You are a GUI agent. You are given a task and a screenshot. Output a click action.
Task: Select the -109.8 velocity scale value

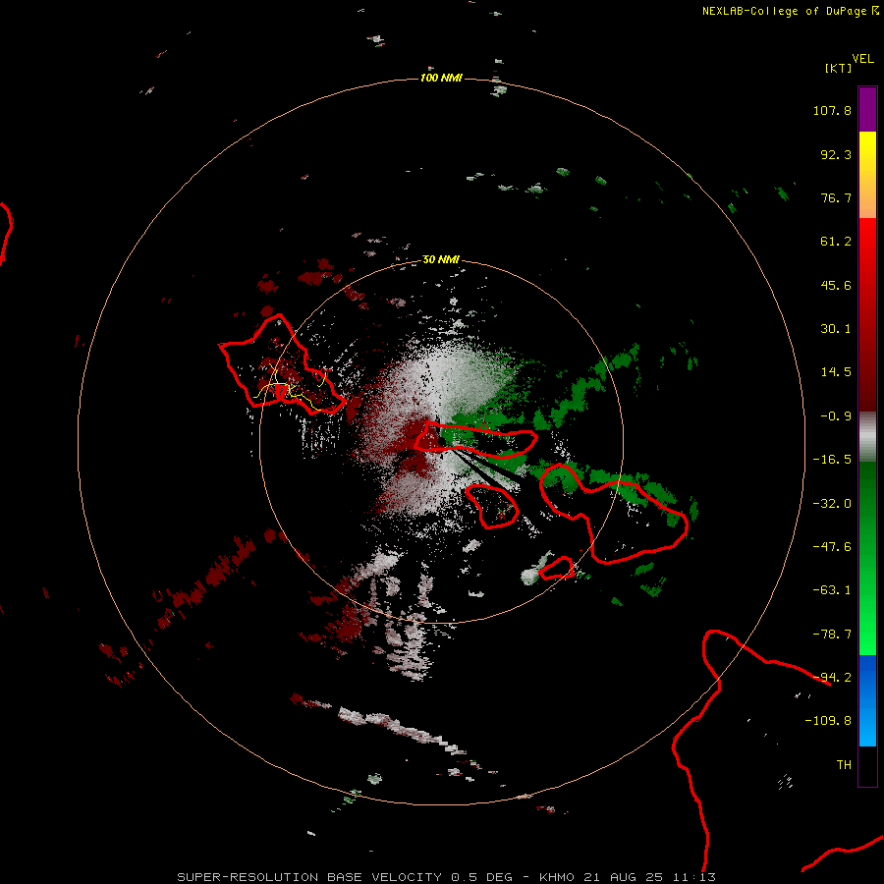tap(828, 721)
